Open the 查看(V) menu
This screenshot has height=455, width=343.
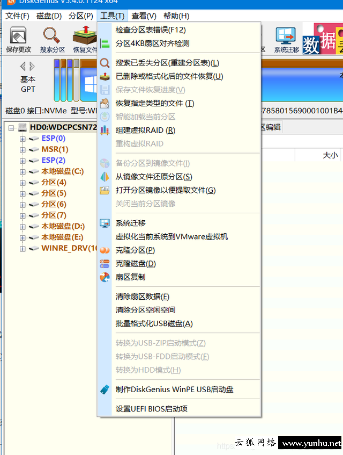click(x=144, y=16)
